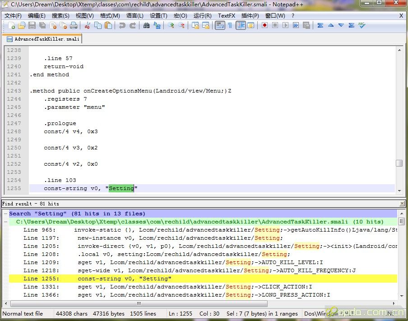Open the TextFX menu

click(x=226, y=15)
